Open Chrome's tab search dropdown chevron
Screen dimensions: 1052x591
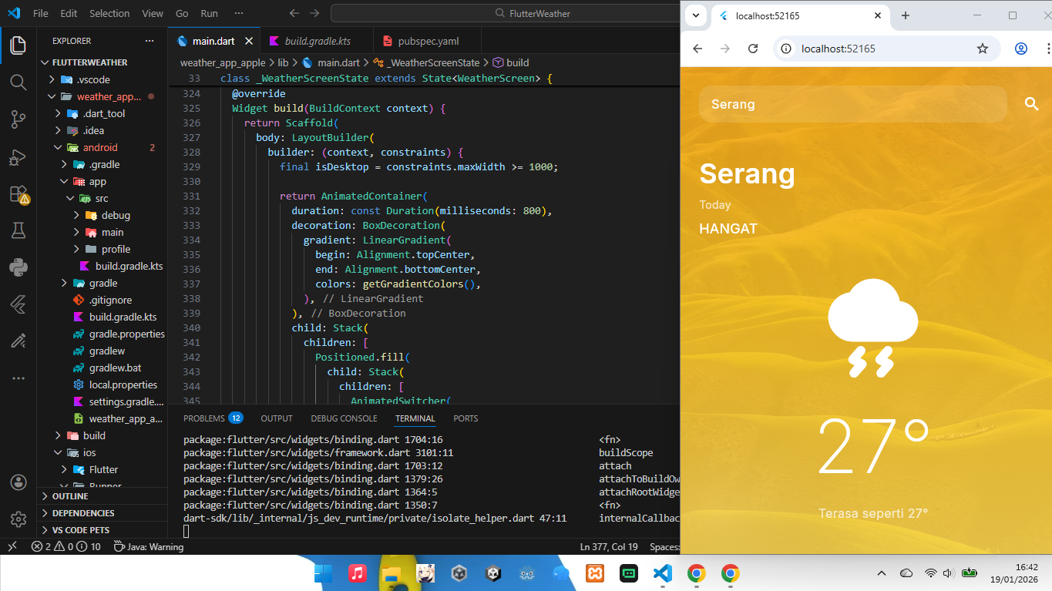(x=695, y=15)
